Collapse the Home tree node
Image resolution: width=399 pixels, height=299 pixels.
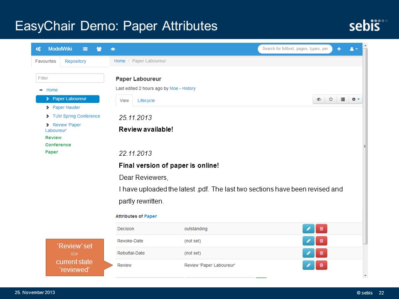[x=41, y=90]
